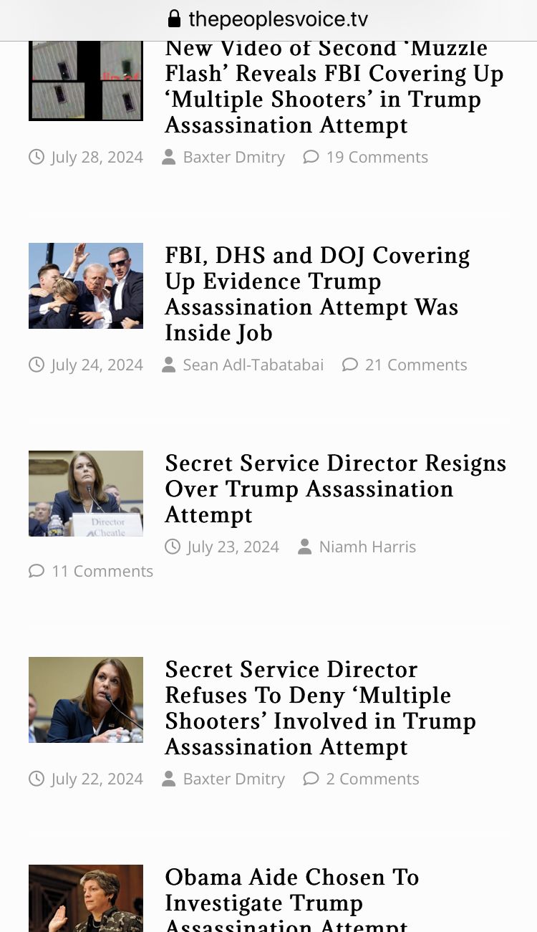
Task: Click the comment bubble icon beside 11 Comments
Action: pyautogui.click(x=37, y=571)
